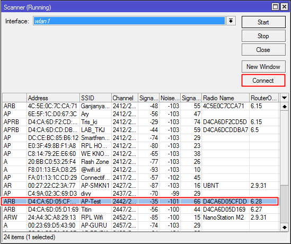Click the wlan1 interface field
Viewport: 291px width, 244px height.
[x=129, y=21]
